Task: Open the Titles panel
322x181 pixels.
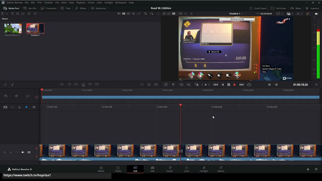Action: coord(65,8)
